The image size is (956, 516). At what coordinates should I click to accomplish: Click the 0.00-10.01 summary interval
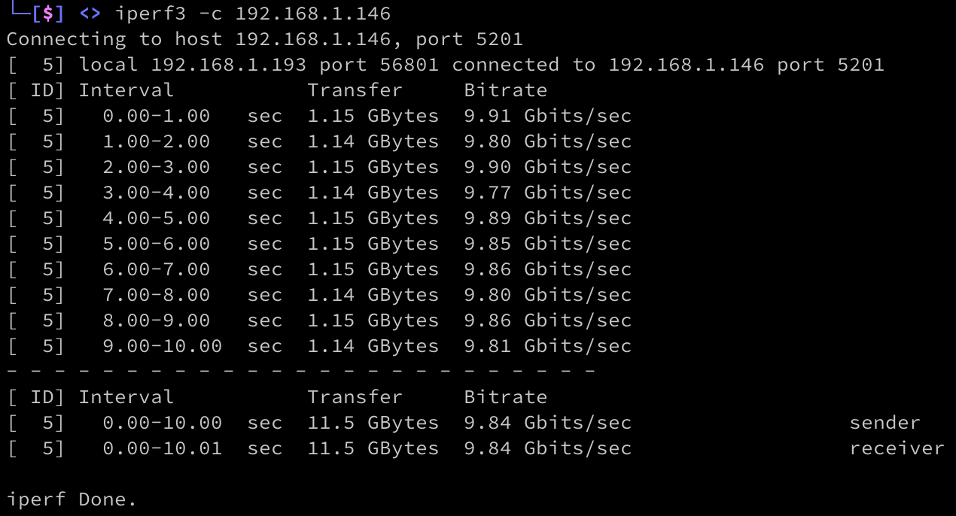click(x=163, y=448)
